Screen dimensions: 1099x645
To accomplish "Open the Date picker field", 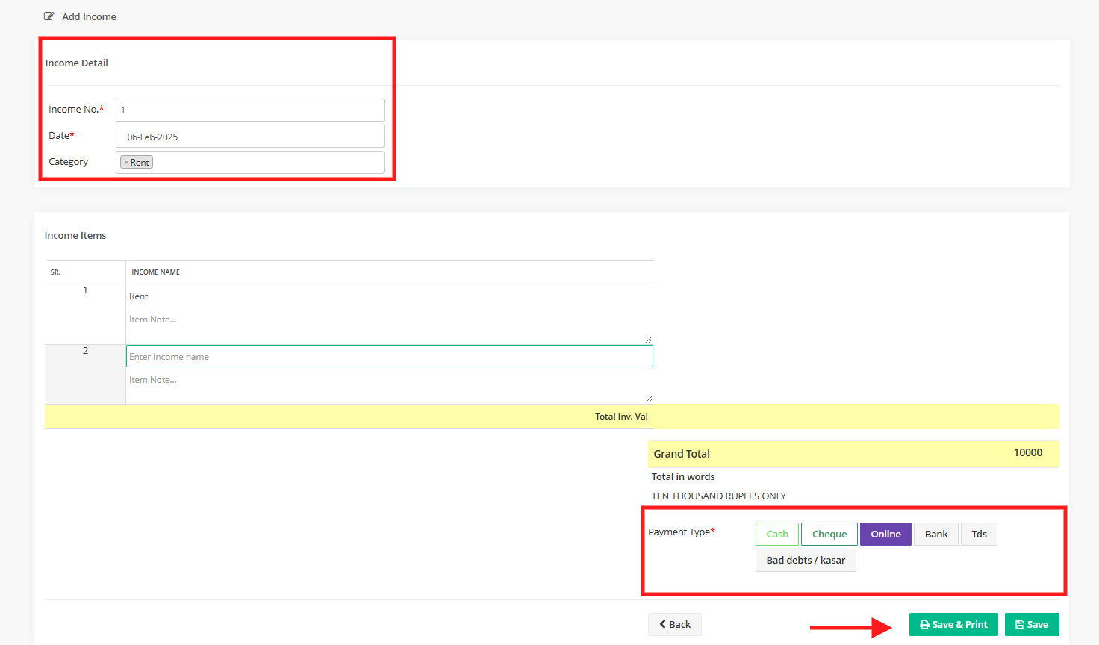I will coord(250,137).
